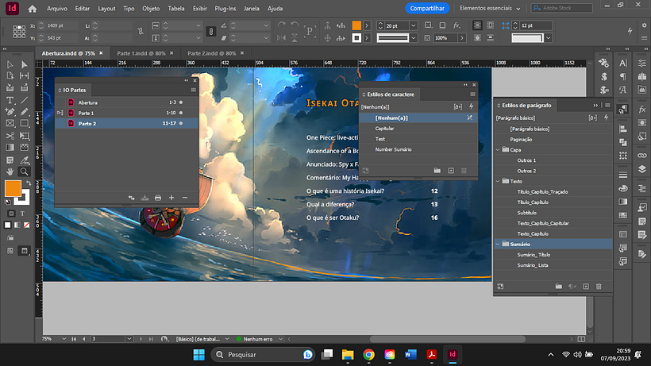
Task: Select Parte 1 in IO Partes
Action: click(126, 113)
